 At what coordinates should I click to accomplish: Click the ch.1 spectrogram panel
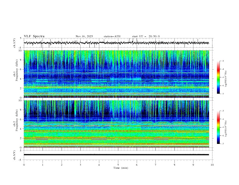(x=116, y=74)
